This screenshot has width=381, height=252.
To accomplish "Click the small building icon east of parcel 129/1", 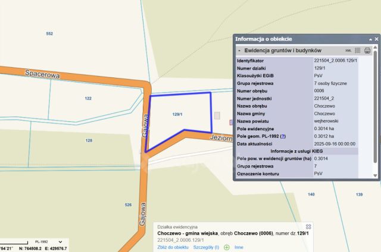I will 217,115.
